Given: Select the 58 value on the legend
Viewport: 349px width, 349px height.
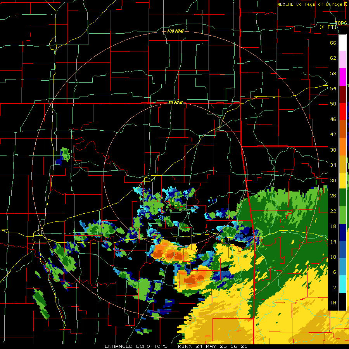Looking at the screenshot, I should click(333, 73).
